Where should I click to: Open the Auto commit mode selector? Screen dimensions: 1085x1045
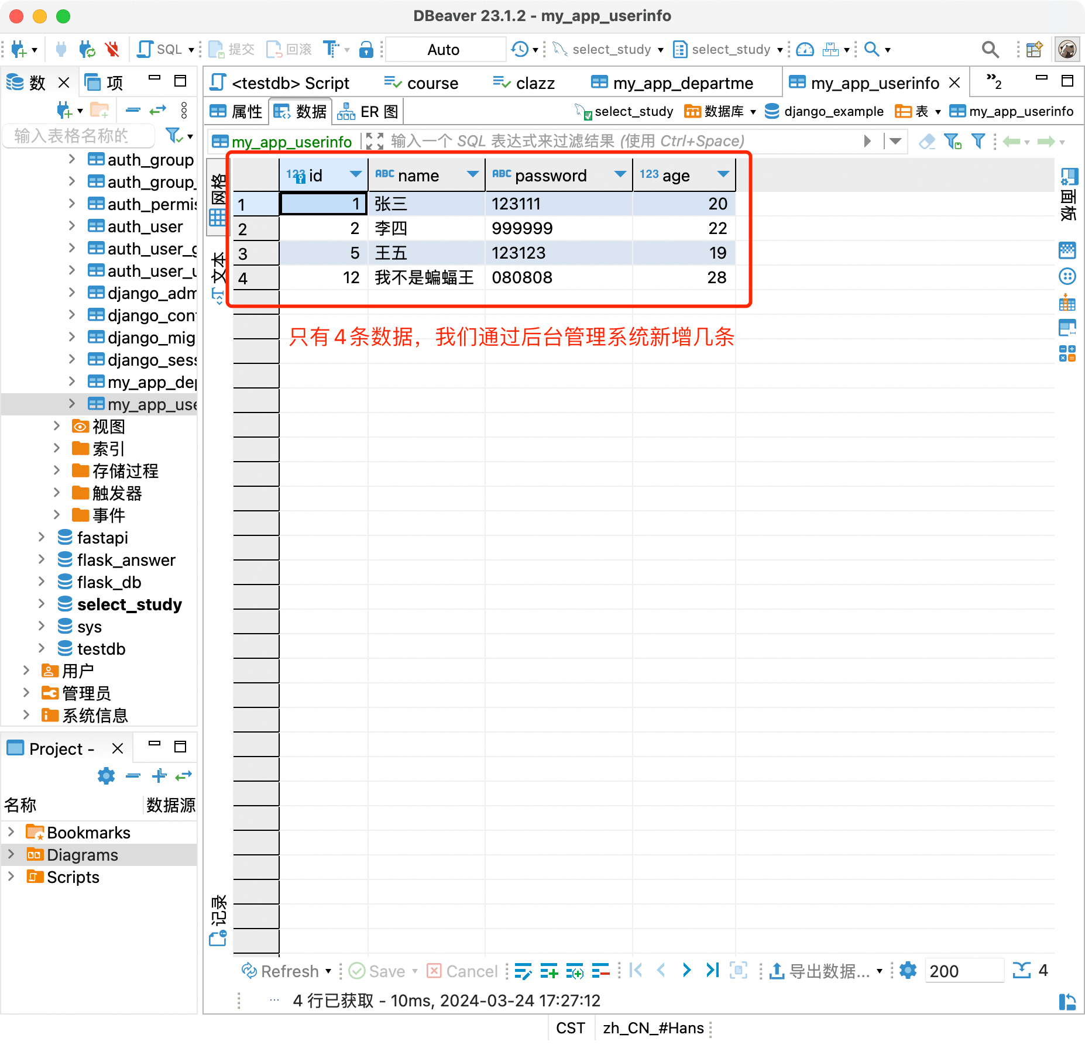(445, 50)
